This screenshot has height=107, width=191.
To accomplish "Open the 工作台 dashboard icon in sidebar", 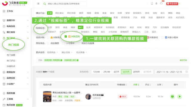I will 4,11.
